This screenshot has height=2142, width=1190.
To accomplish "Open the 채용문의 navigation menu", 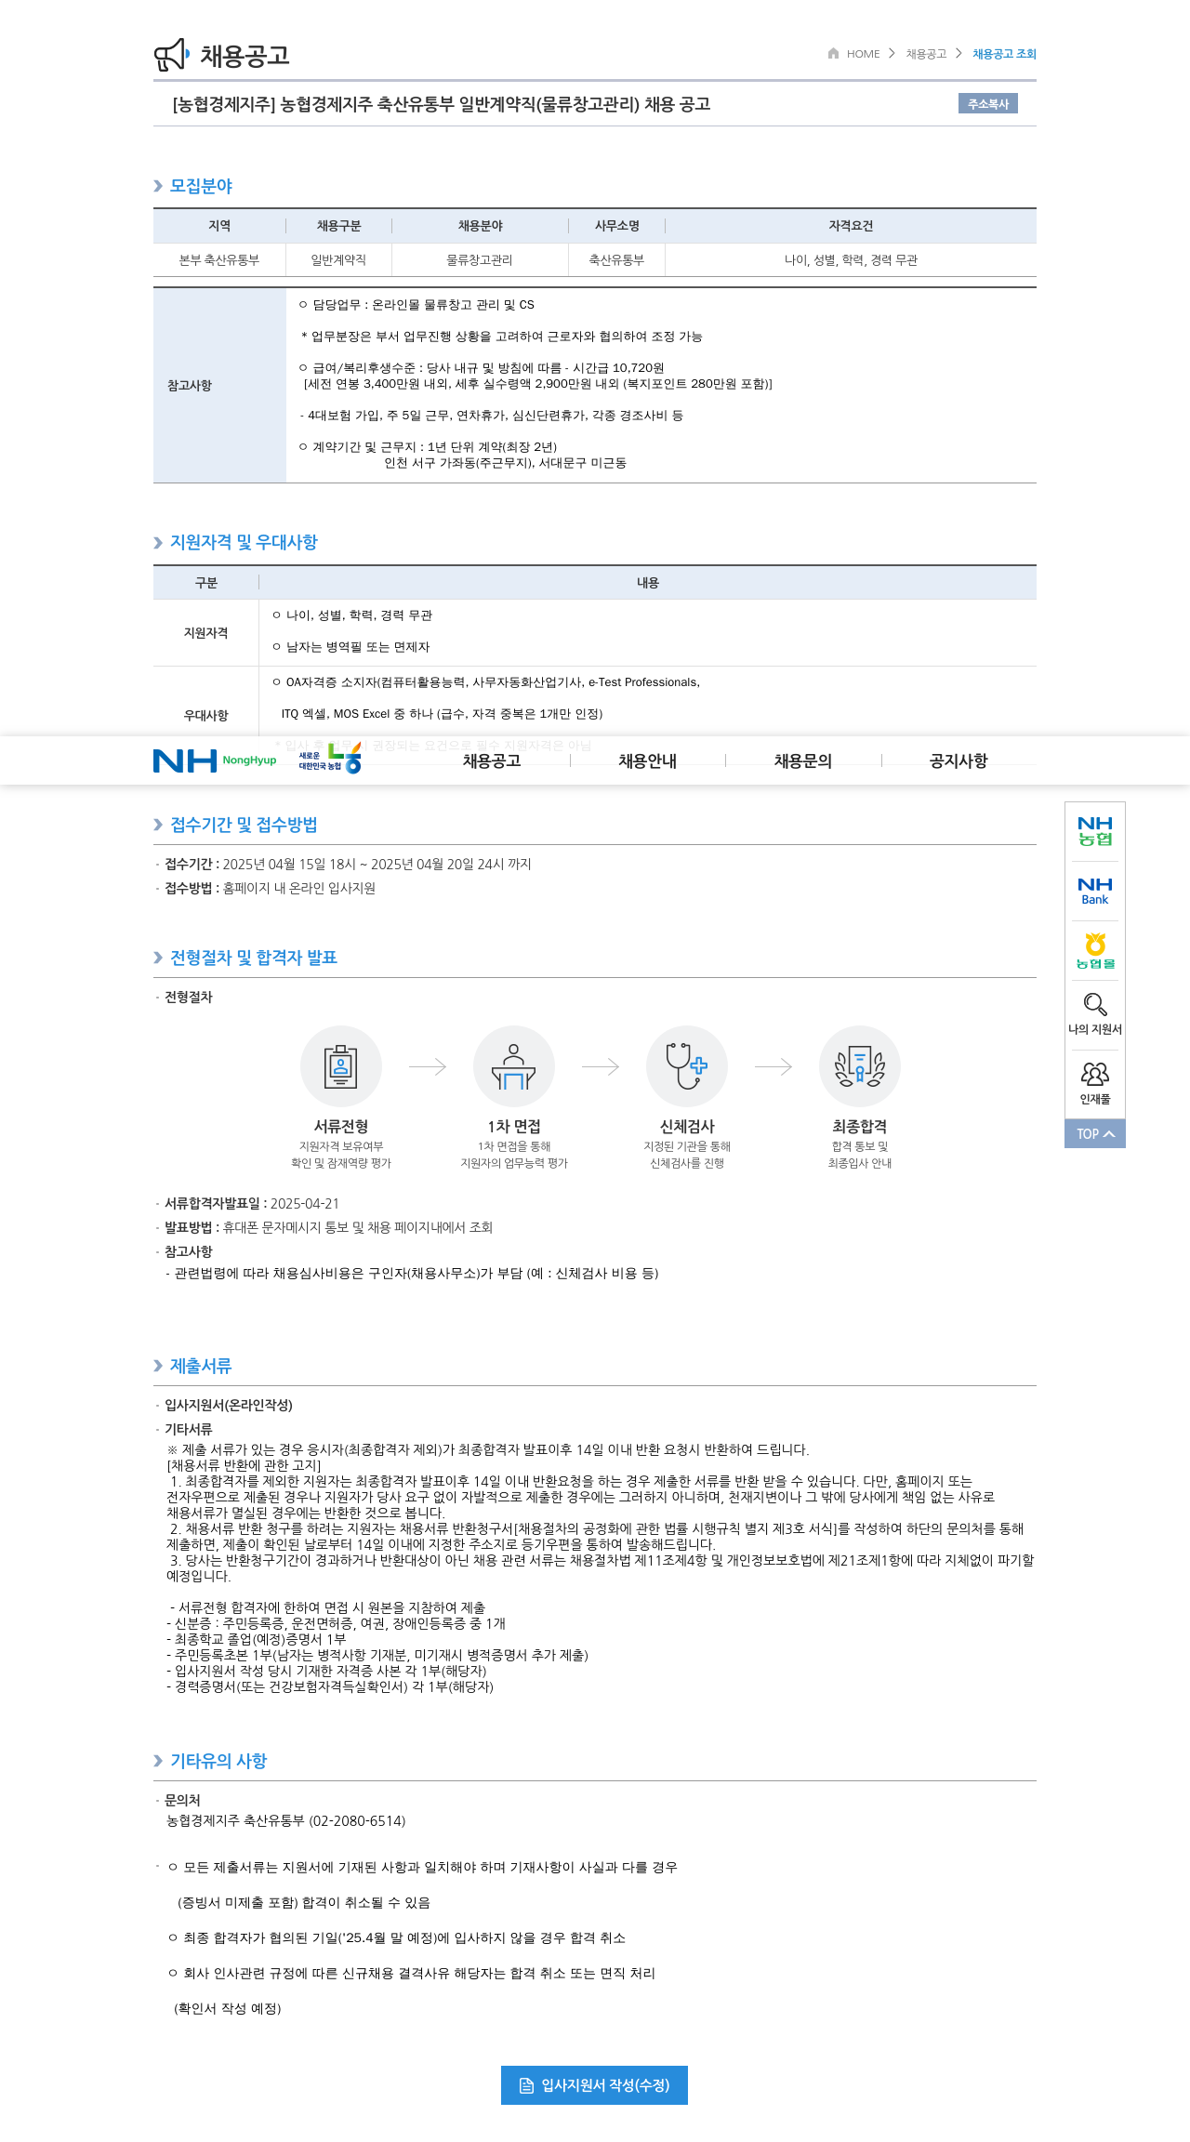I will pos(803,760).
